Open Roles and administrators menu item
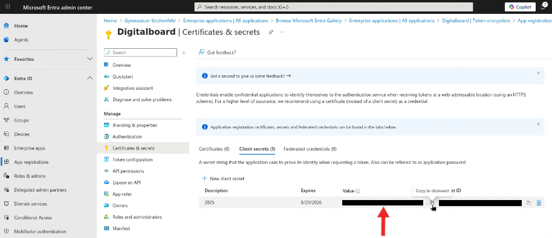Screen dimensions: 552x238 pyautogui.click(x=137, y=218)
